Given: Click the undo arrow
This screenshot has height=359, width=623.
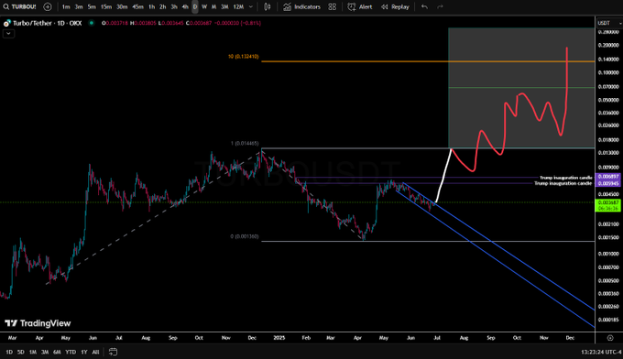Looking at the screenshot, I should (424, 6).
